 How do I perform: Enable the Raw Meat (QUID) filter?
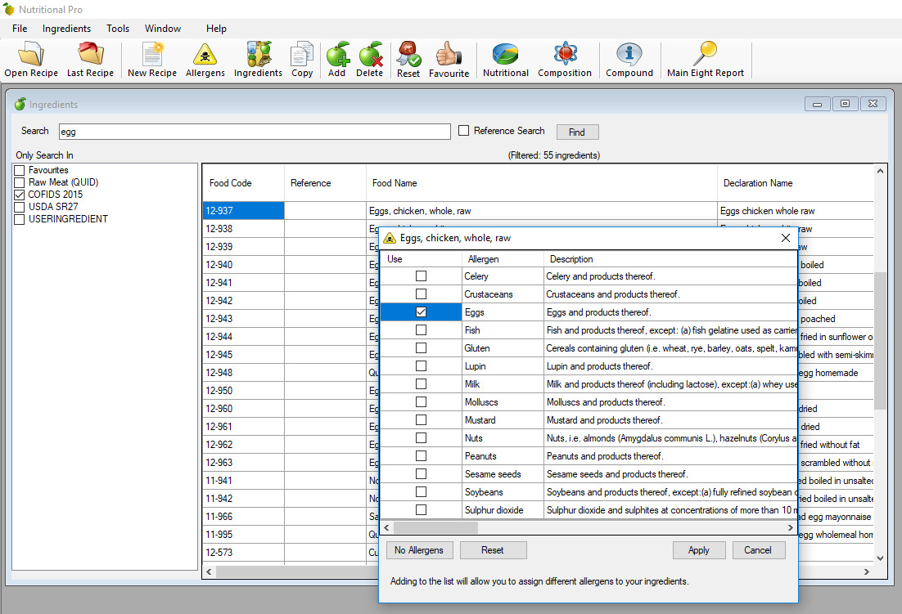click(20, 182)
